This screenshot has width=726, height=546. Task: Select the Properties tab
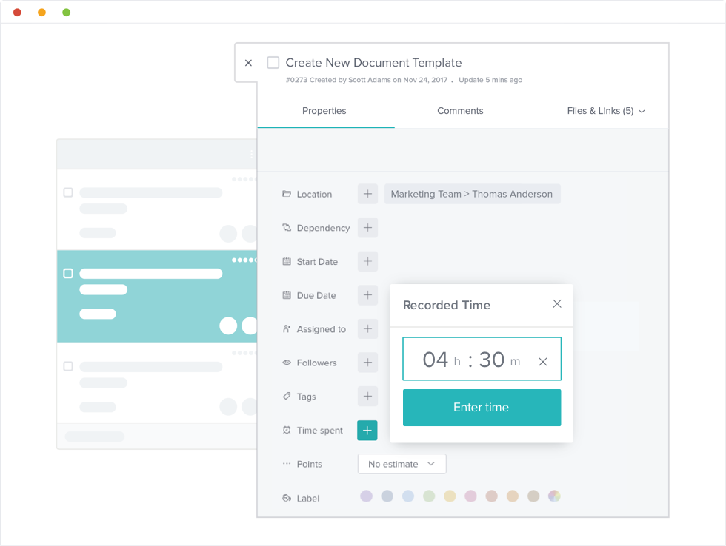pyautogui.click(x=324, y=111)
